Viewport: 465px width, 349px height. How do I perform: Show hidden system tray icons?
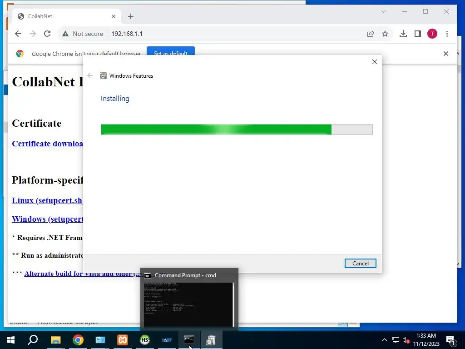tap(384, 340)
